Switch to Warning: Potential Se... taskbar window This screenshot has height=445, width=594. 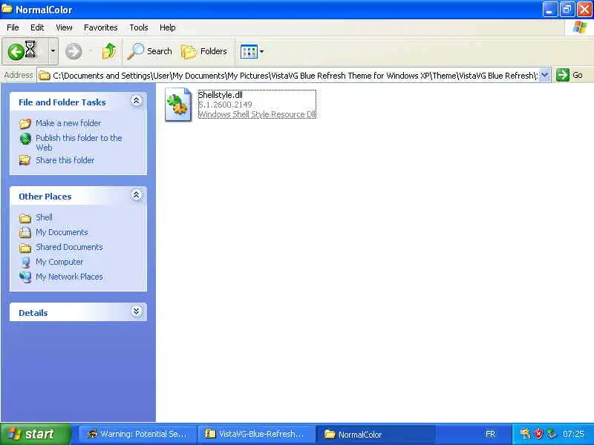(x=138, y=434)
